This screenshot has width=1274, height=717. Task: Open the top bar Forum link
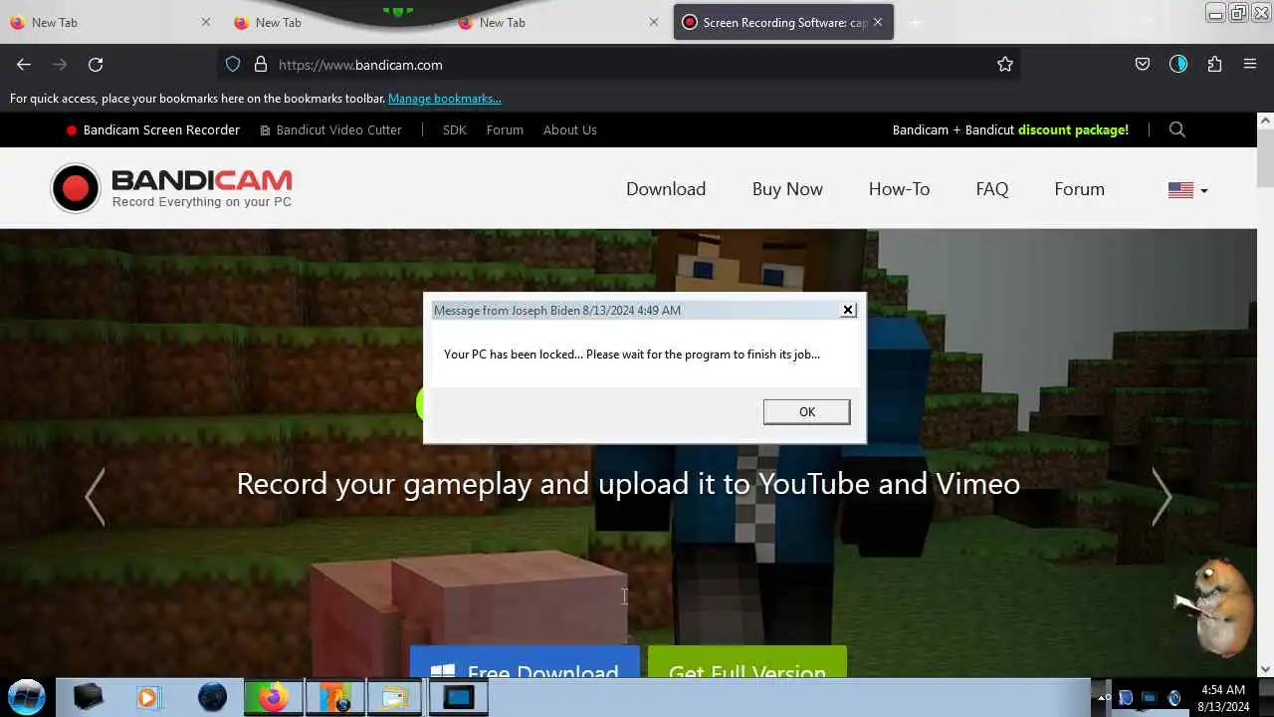point(505,129)
